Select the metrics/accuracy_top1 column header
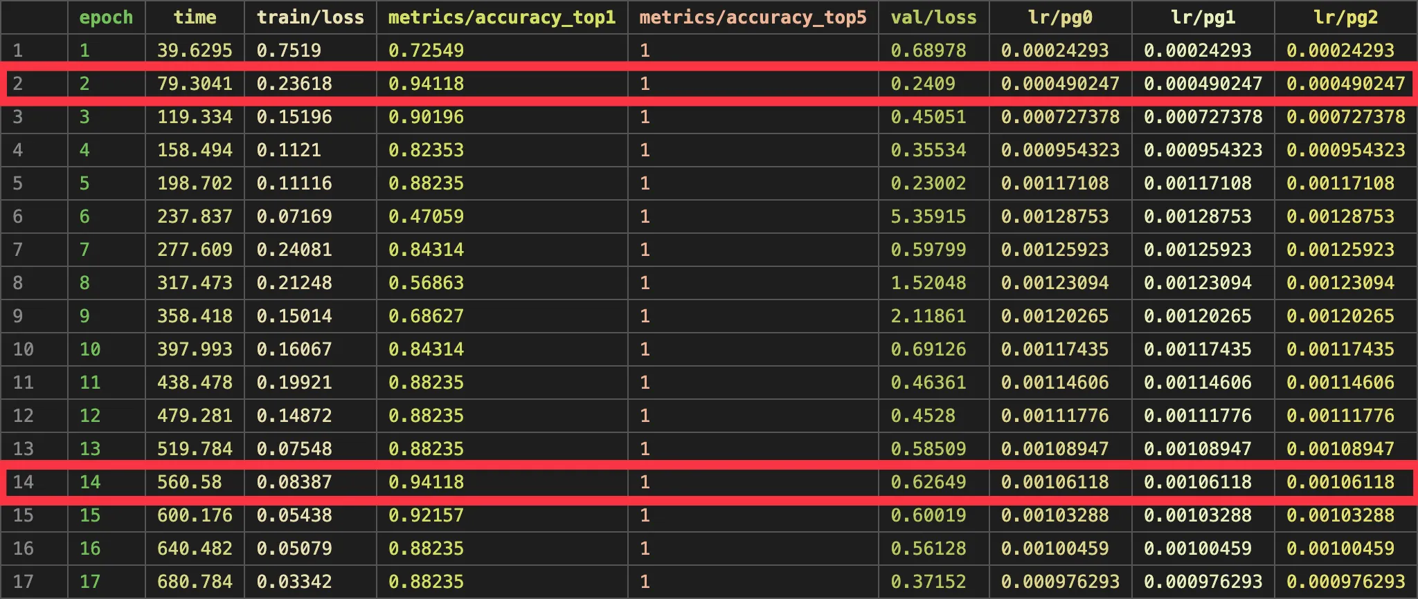 (502, 17)
